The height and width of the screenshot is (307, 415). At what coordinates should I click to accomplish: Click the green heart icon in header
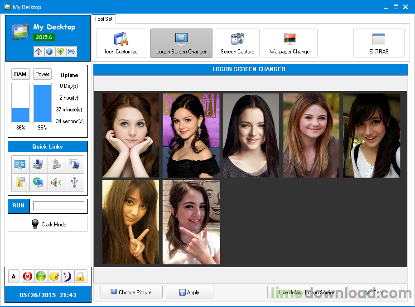pos(60,52)
